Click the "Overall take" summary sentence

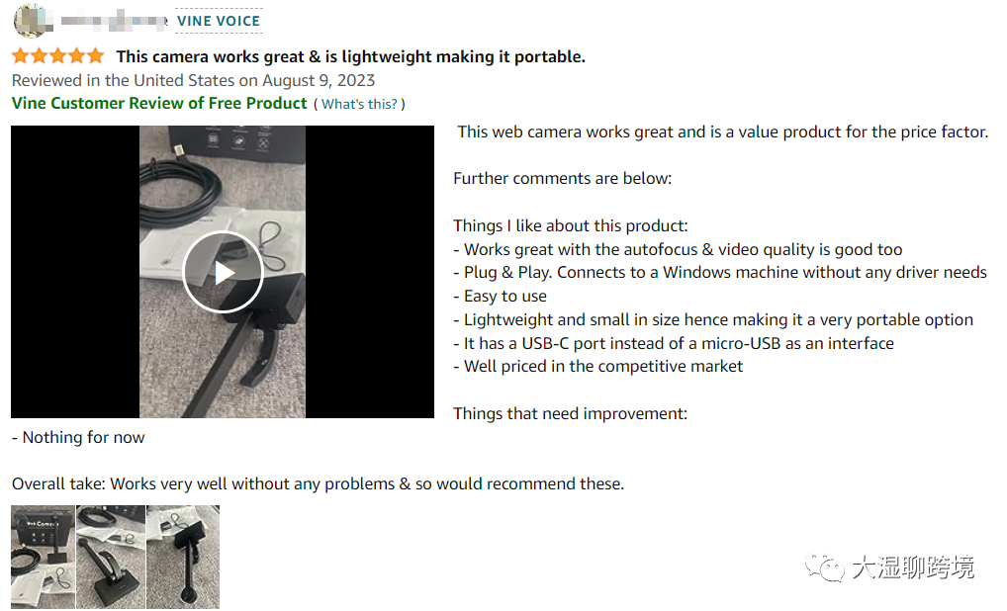(318, 483)
